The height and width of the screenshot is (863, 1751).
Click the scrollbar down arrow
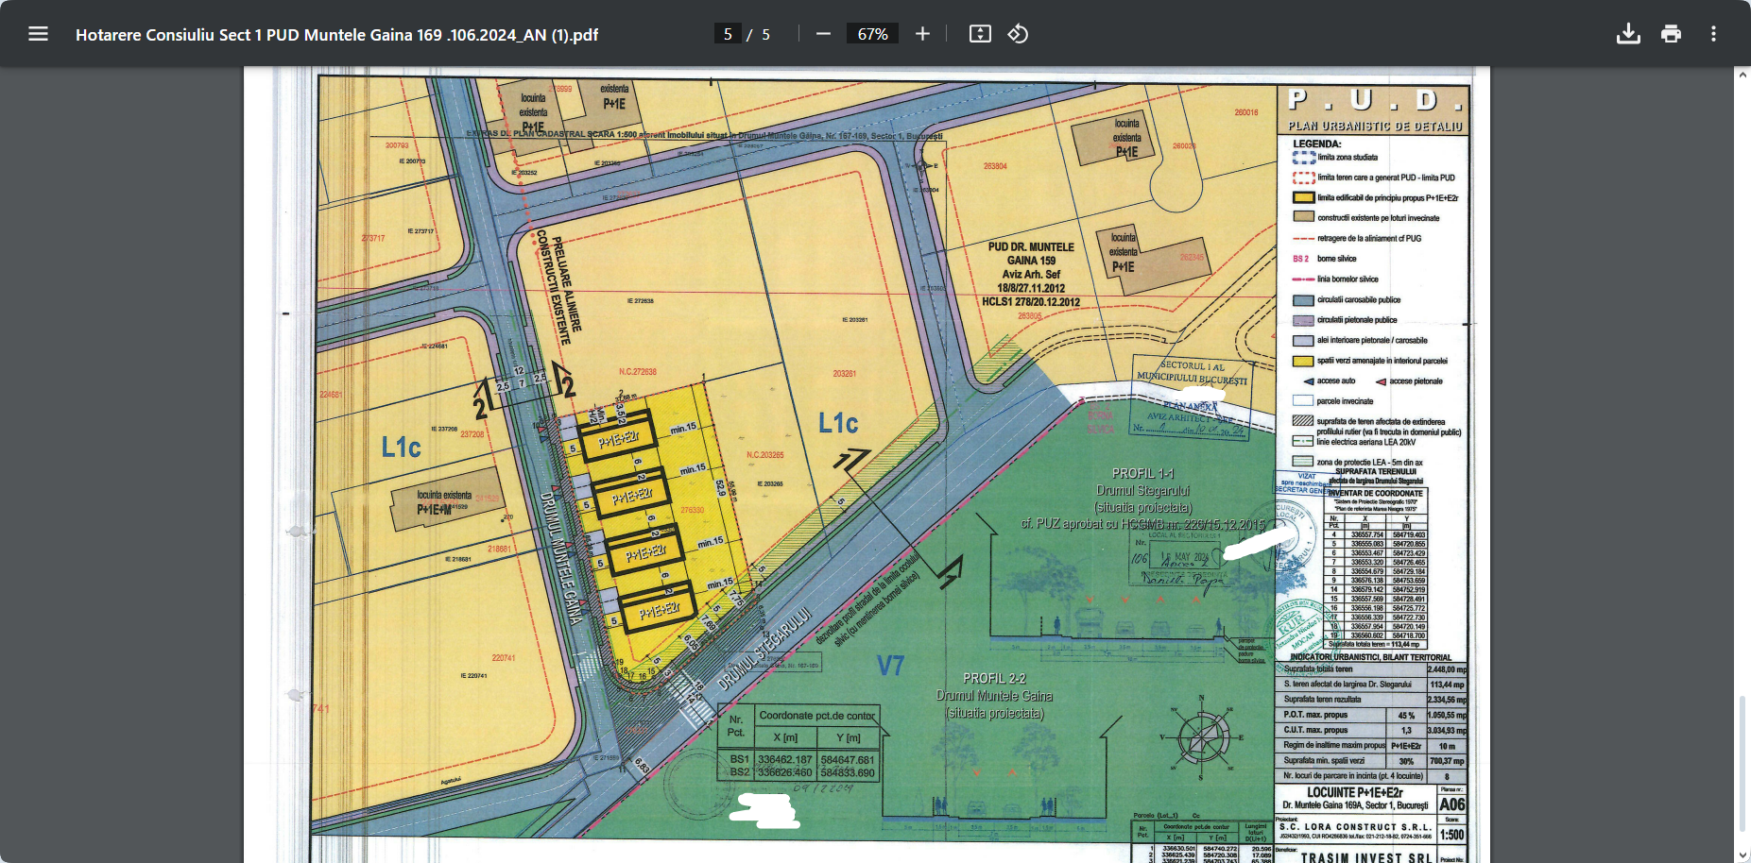[1742, 855]
